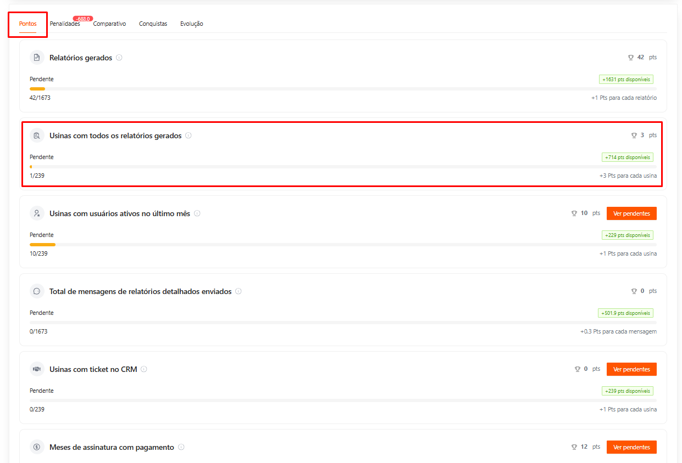Screen dimensions: 682x463
Task: Click the +229 pts disponíveis tag
Action: pyautogui.click(x=628, y=235)
